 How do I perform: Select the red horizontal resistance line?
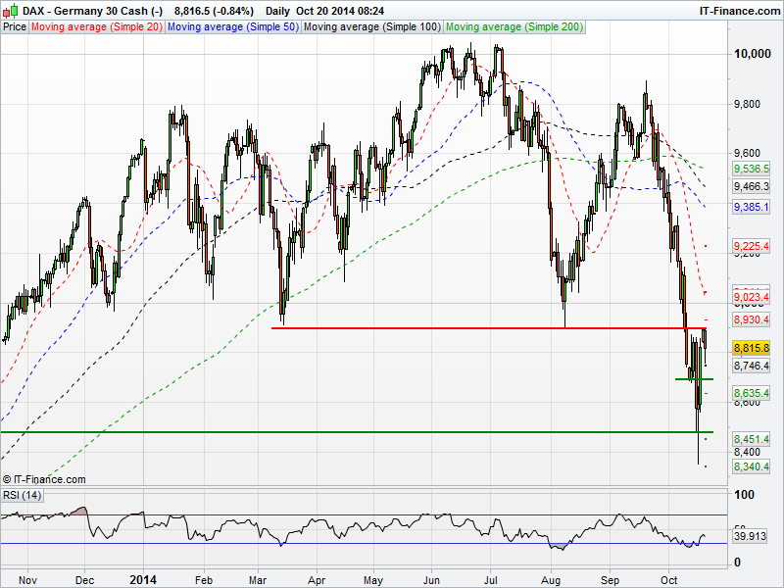tap(488, 328)
